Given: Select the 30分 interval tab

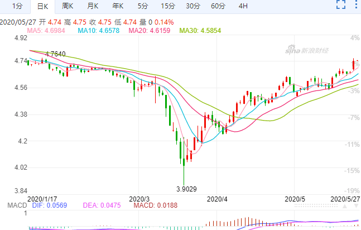Looking at the screenshot, I should [193, 6].
